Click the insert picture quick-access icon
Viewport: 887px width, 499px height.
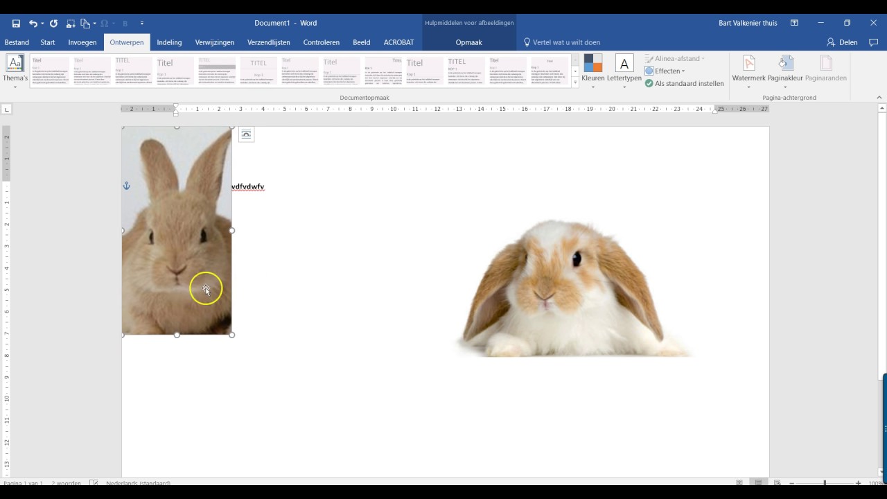[71, 23]
